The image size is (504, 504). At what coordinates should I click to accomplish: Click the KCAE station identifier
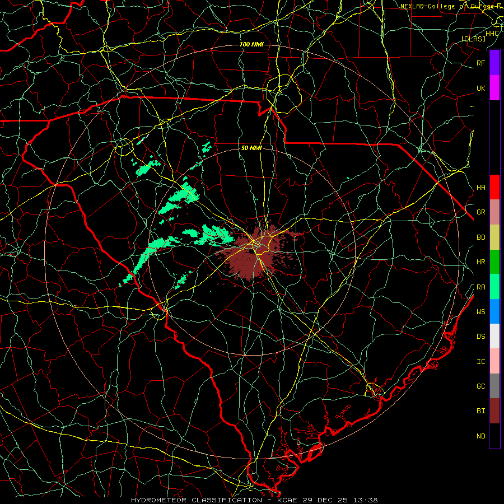pyautogui.click(x=287, y=500)
